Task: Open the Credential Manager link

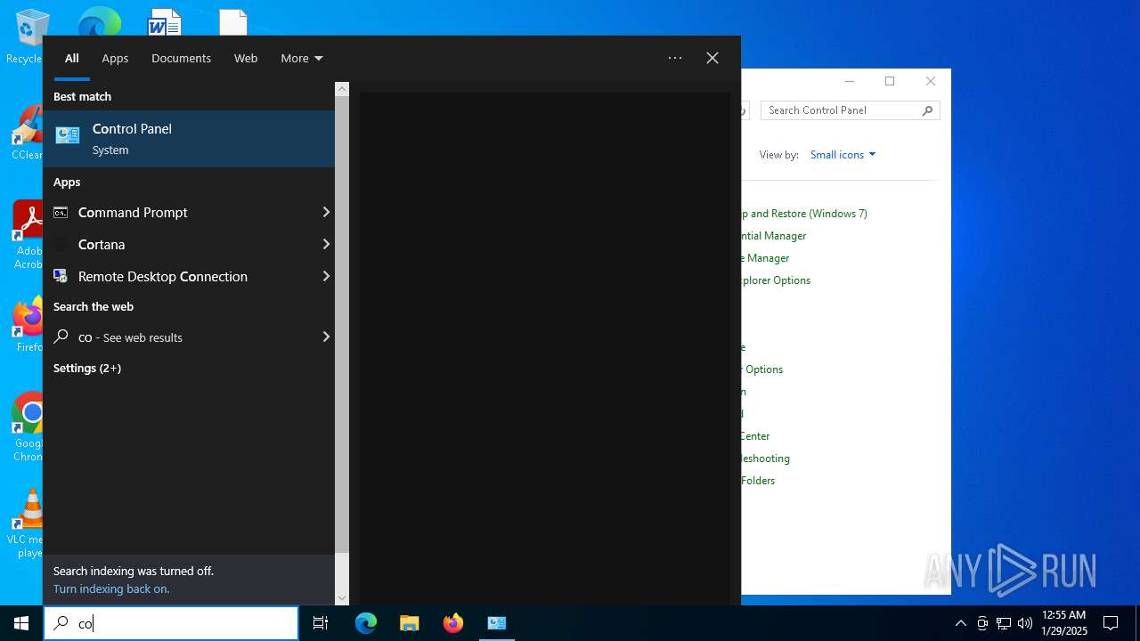Action: pyautogui.click(x=774, y=236)
